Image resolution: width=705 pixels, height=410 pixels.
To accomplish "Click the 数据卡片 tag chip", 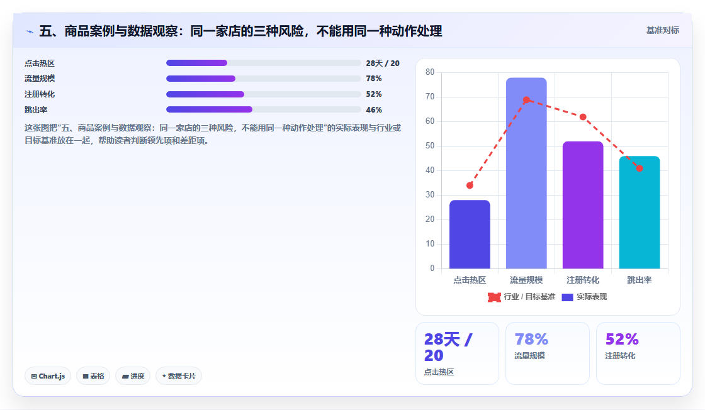I will 179,376.
